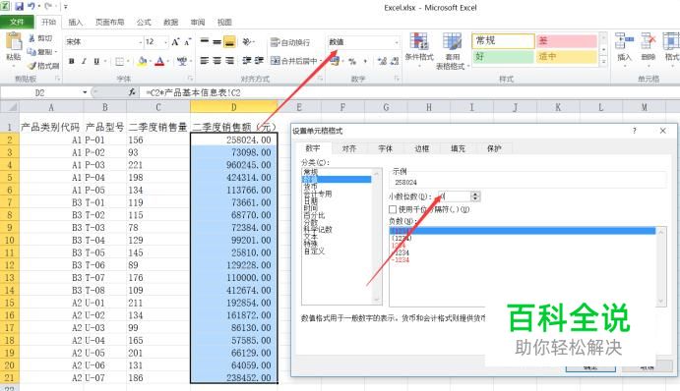The image size is (680, 391).
Task: Toggle bold formatting
Action: 72,62
